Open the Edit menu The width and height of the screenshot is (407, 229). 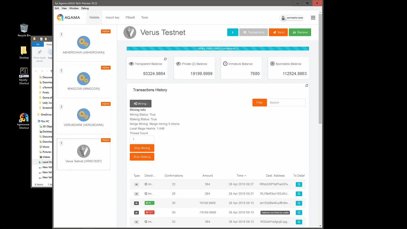[x=57, y=8]
